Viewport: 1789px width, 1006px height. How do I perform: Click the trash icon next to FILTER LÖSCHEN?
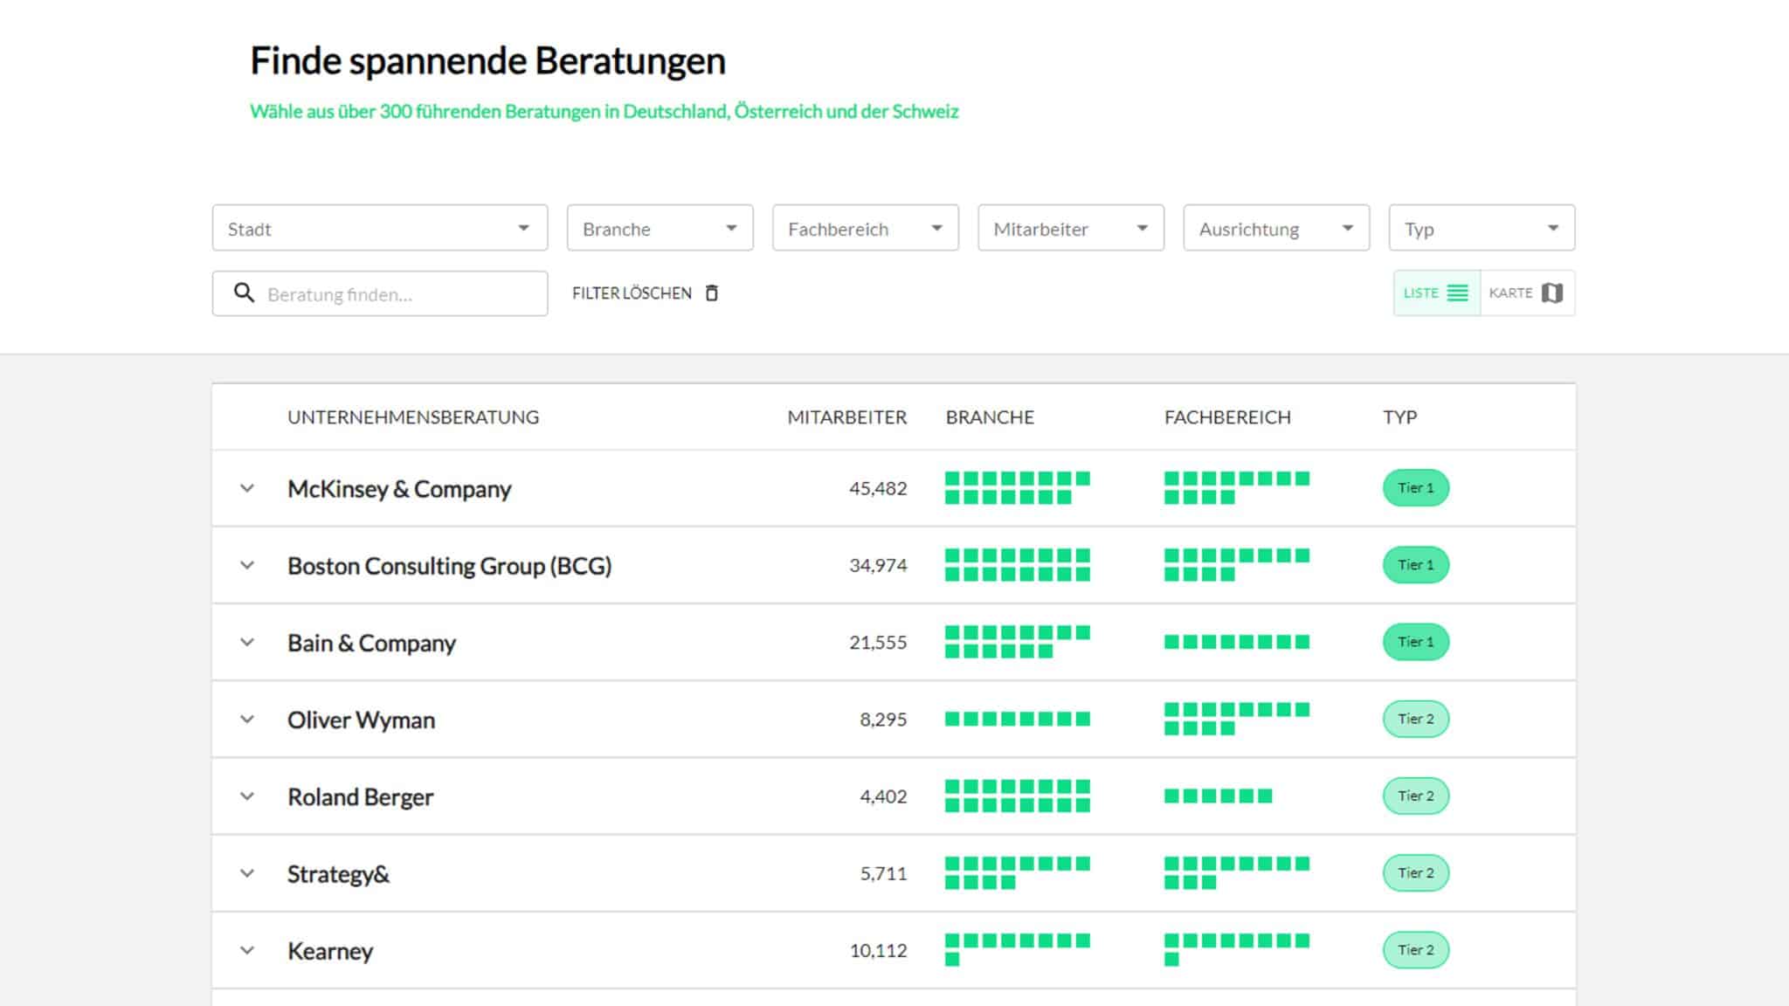pyautogui.click(x=712, y=293)
